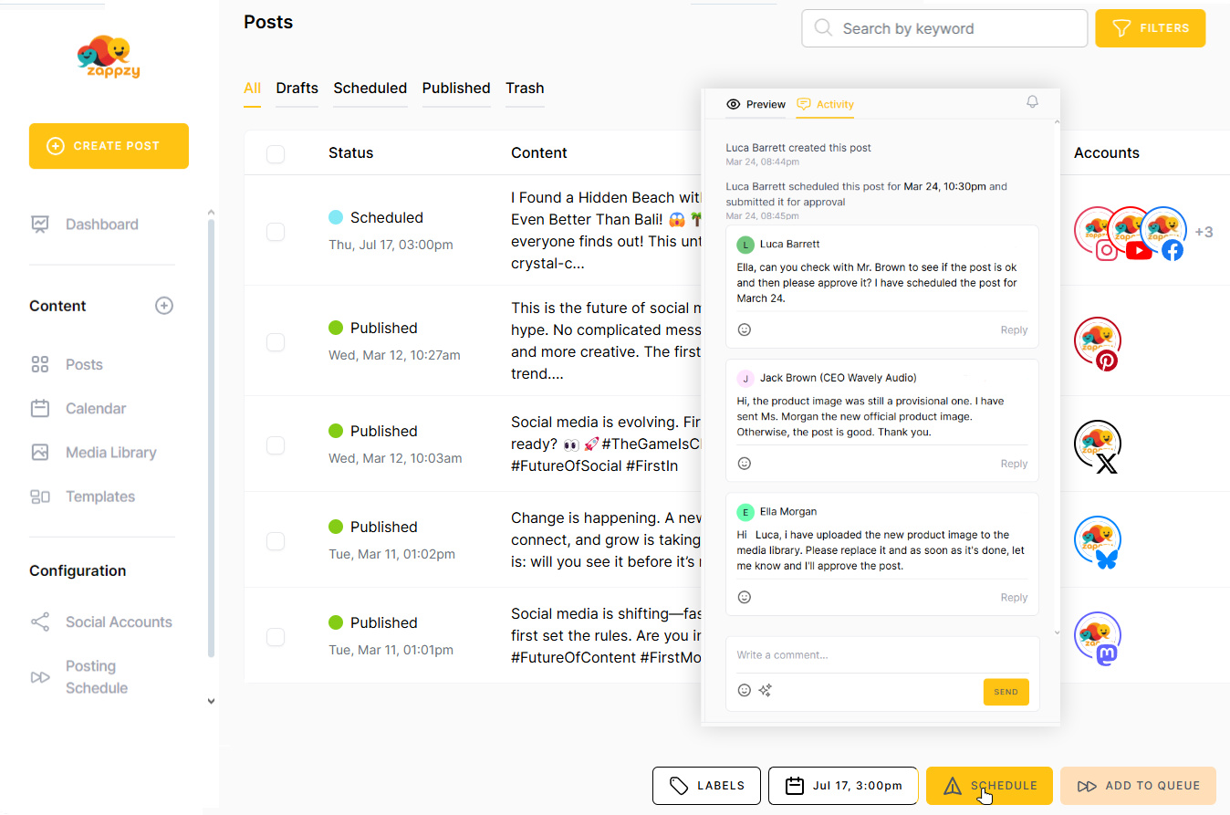Select the post published Mar 12, 10:03am
The height and width of the screenshot is (815, 1230).
(x=276, y=445)
